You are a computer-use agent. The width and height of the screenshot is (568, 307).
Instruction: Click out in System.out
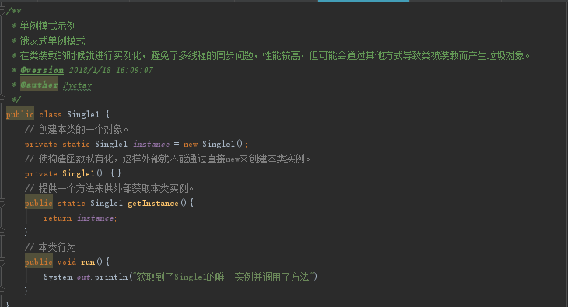(83, 277)
